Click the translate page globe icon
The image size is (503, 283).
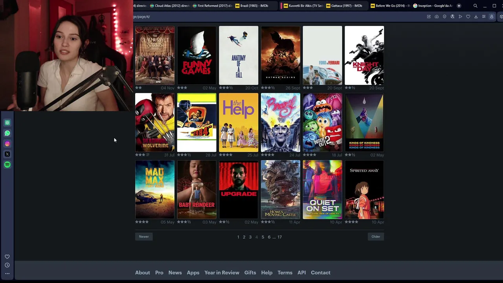click(x=452, y=17)
